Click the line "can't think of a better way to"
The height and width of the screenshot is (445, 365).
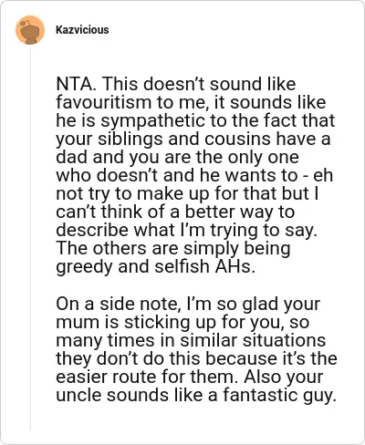click(175, 212)
